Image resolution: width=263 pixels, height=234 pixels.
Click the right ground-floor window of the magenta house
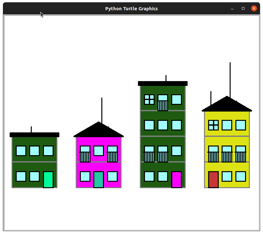pos(112,176)
